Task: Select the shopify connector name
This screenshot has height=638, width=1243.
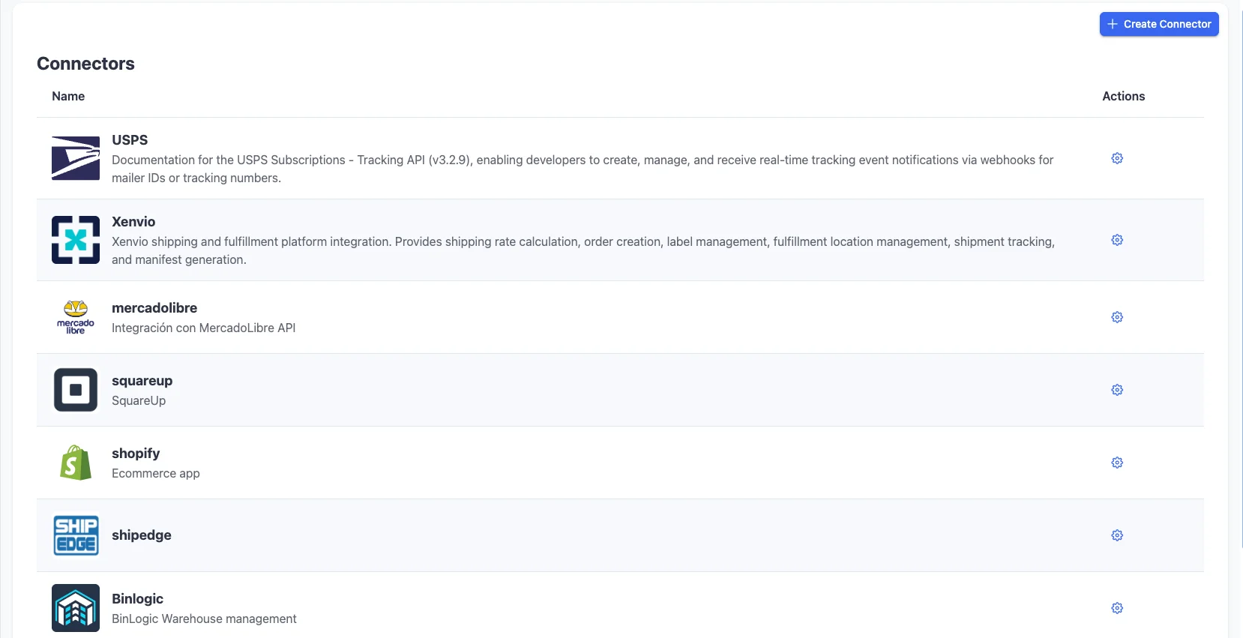Action: [x=136, y=454]
